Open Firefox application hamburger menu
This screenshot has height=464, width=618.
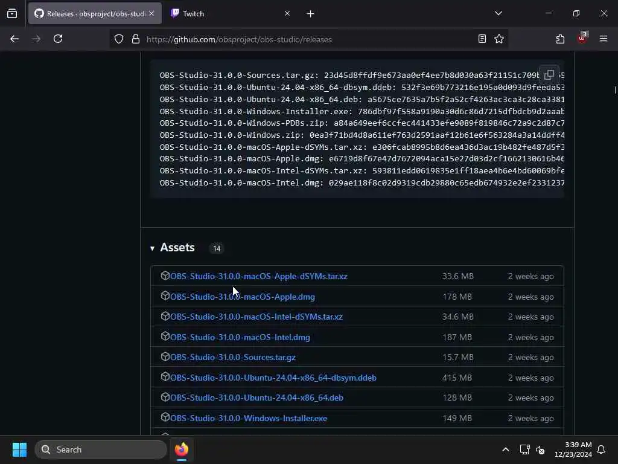(603, 39)
